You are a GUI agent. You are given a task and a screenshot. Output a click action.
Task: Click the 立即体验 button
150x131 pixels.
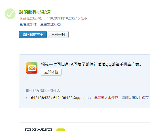[x=51, y=72]
